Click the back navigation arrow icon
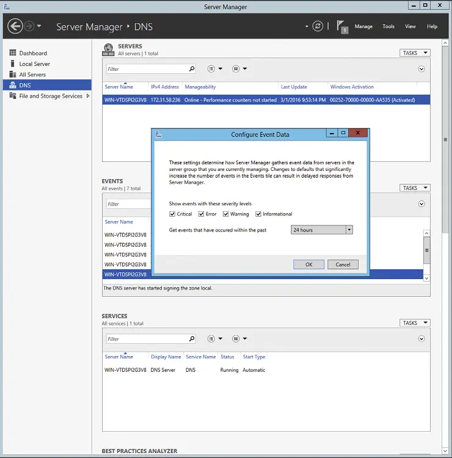The height and width of the screenshot is (458, 452). (x=15, y=26)
